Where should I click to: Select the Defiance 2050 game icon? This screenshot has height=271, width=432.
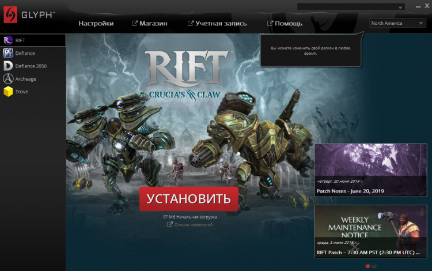point(8,66)
